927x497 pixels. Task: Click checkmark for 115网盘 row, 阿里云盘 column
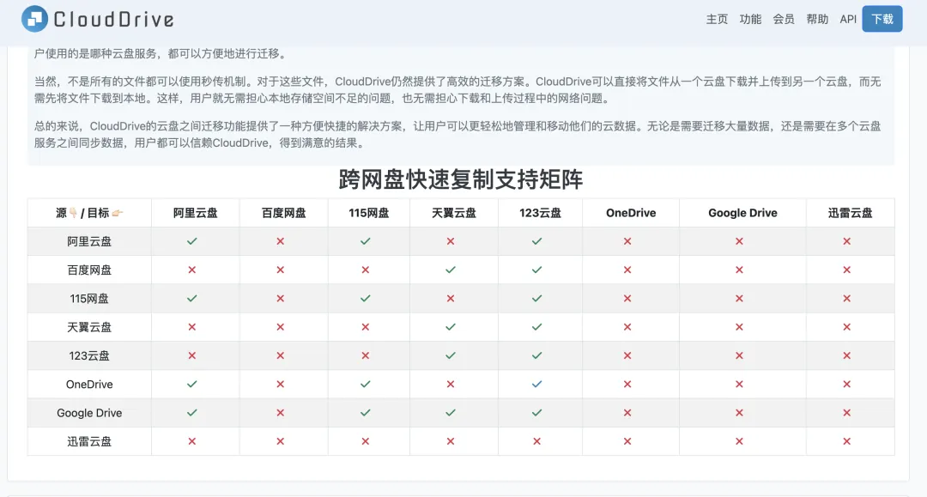point(192,299)
